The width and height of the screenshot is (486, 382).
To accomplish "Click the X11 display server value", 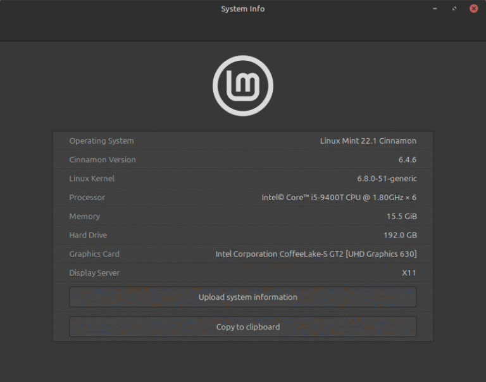I will [409, 273].
